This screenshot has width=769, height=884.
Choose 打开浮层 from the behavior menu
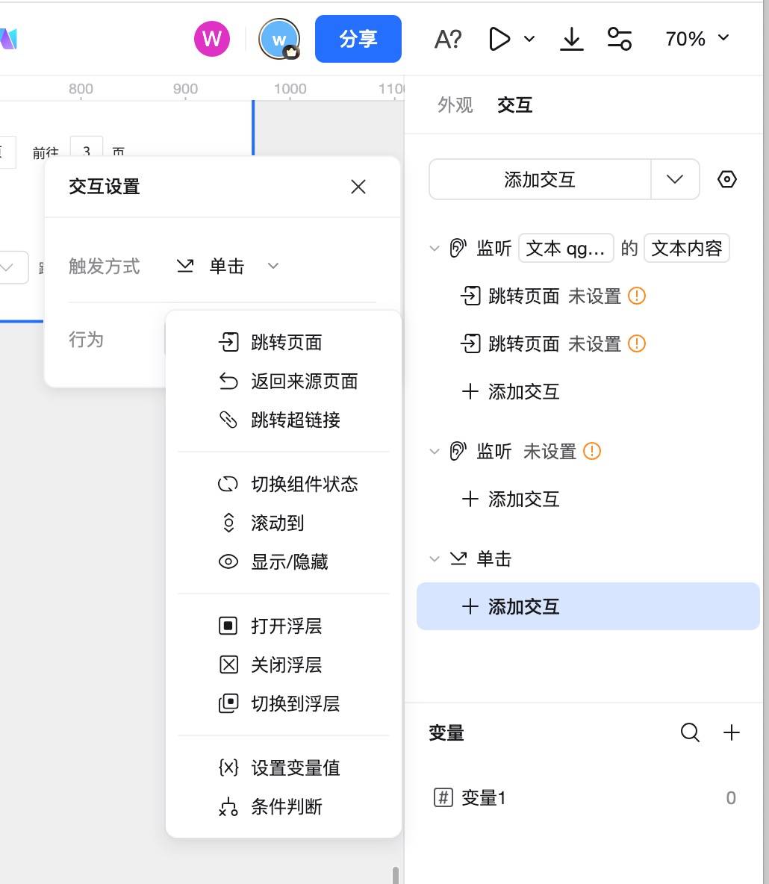(x=284, y=626)
